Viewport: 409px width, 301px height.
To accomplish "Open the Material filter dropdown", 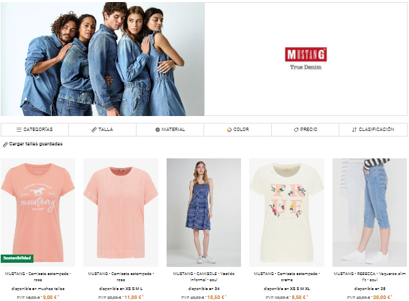I will point(170,130).
